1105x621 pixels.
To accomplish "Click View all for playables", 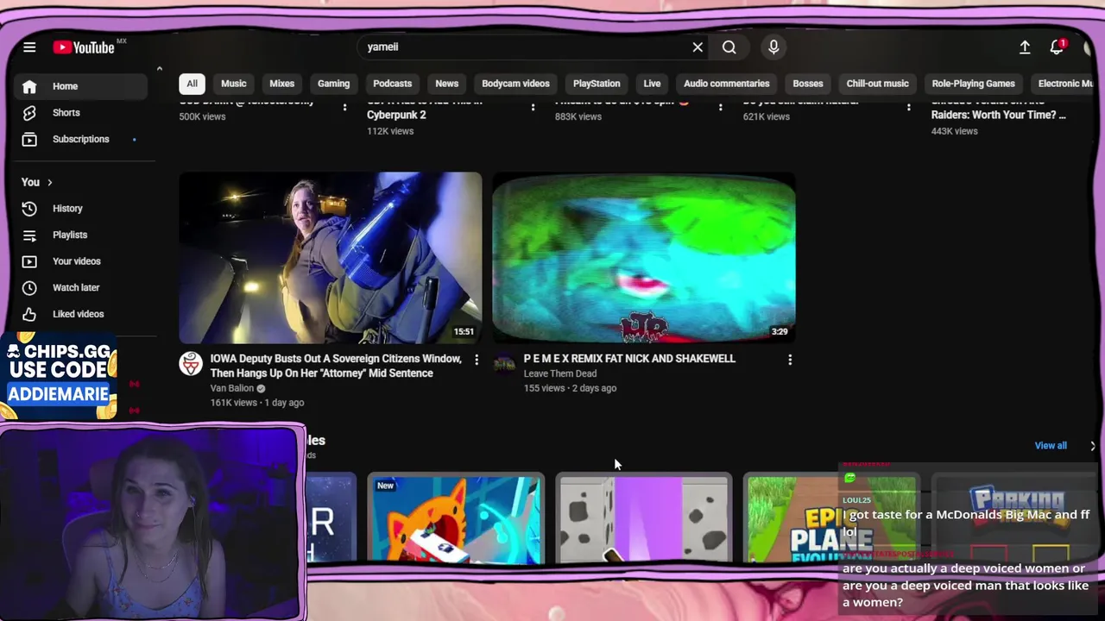I will coord(1051,446).
